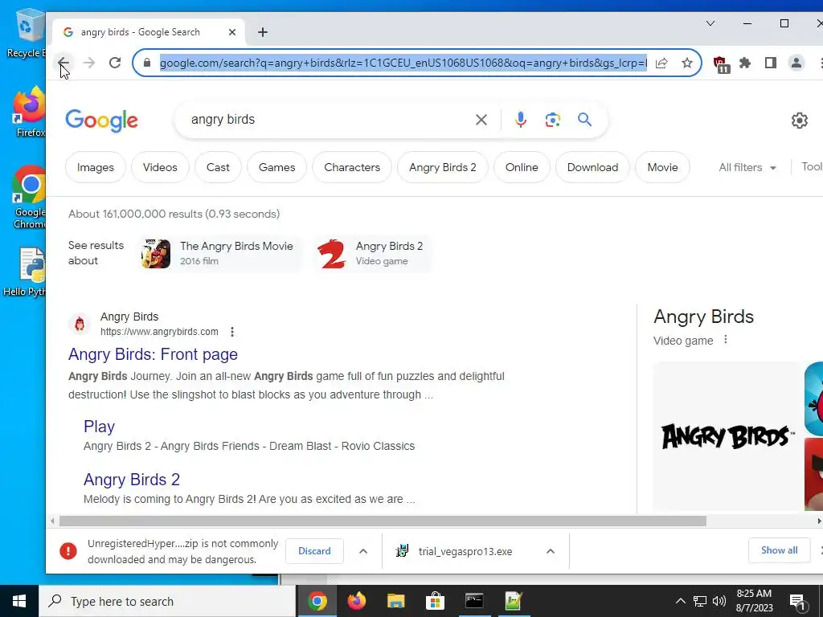Open the network tray icon
Image resolution: width=823 pixels, height=617 pixels.
(x=700, y=601)
